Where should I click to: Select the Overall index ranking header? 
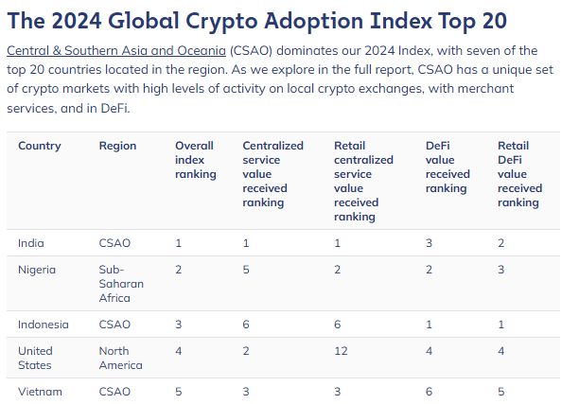195,160
